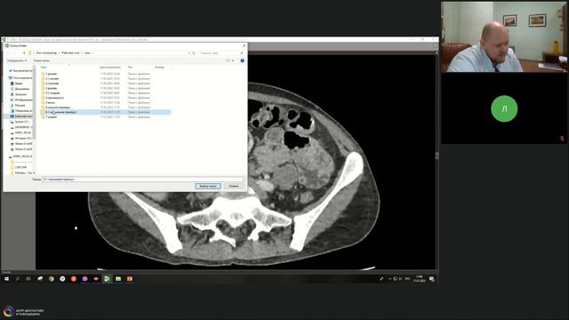Click the speaker's webcam video tile
The image size is (569, 320).
pos(504,37)
